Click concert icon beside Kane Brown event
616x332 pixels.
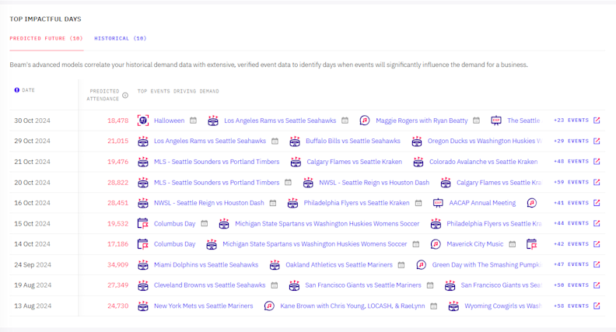click(x=269, y=306)
